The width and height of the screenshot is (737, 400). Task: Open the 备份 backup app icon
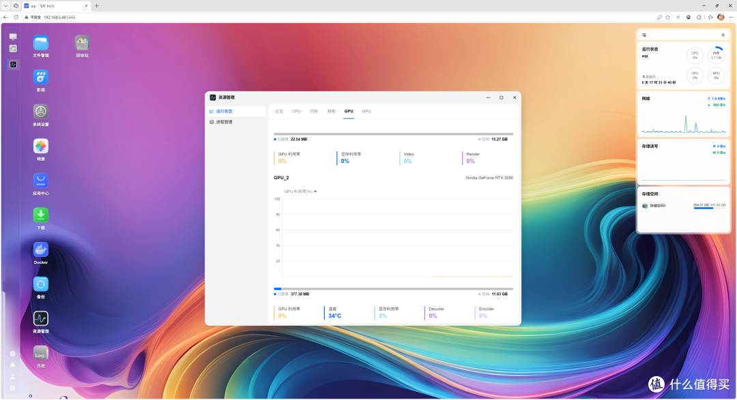pyautogui.click(x=41, y=284)
